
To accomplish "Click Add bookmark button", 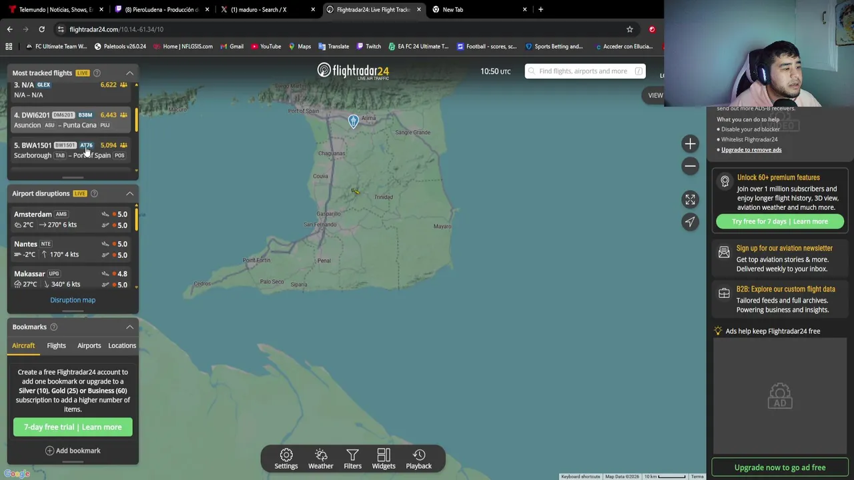I will click(73, 451).
